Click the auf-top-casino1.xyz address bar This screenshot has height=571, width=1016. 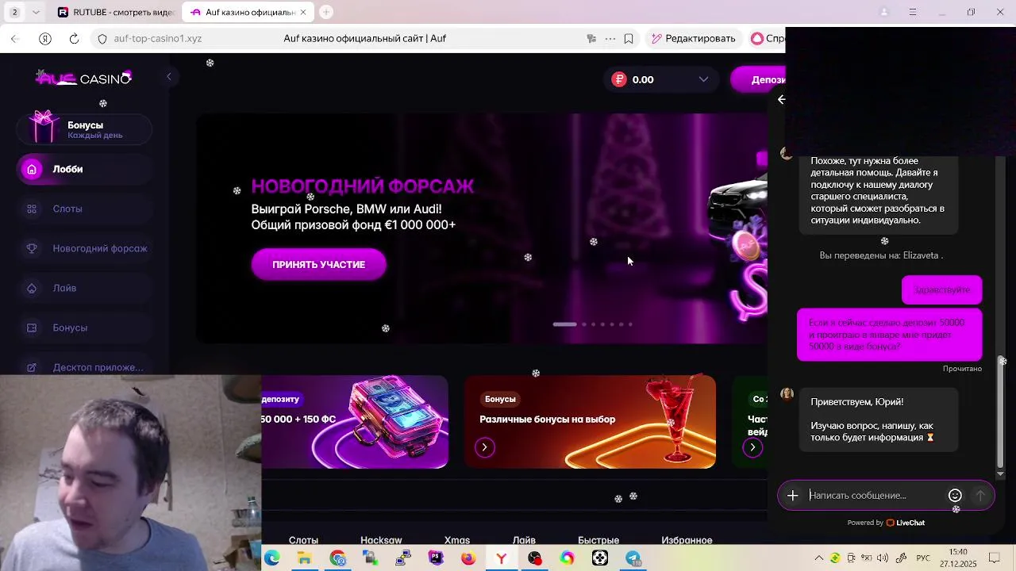point(157,38)
